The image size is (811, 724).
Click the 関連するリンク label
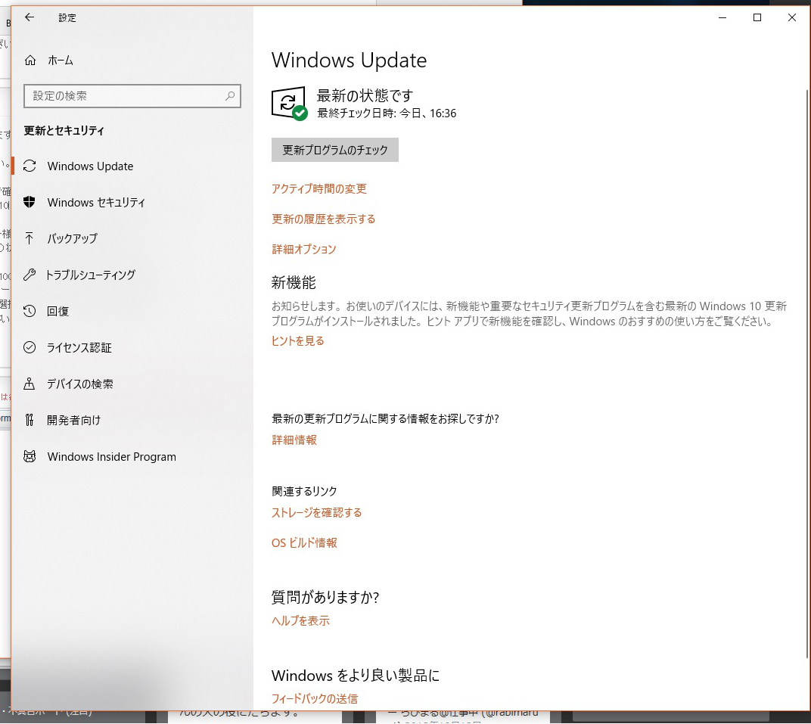[x=304, y=491]
